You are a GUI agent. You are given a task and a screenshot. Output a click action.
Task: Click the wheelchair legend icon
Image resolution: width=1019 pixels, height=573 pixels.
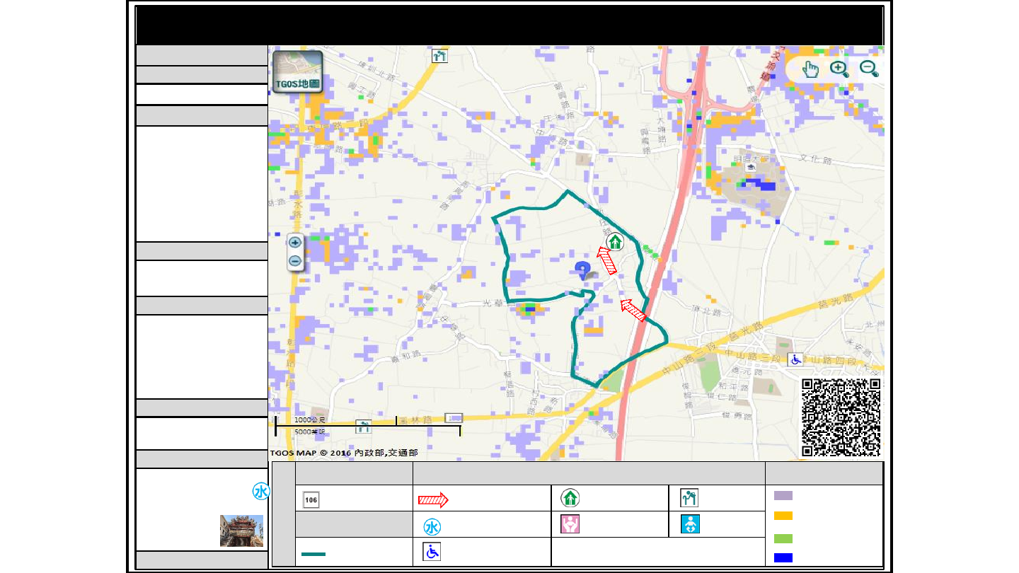click(432, 552)
